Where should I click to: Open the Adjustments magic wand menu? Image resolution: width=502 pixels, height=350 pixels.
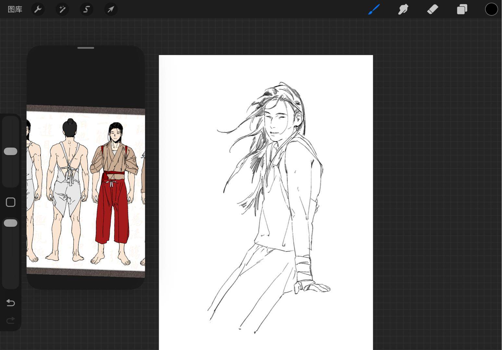(62, 9)
